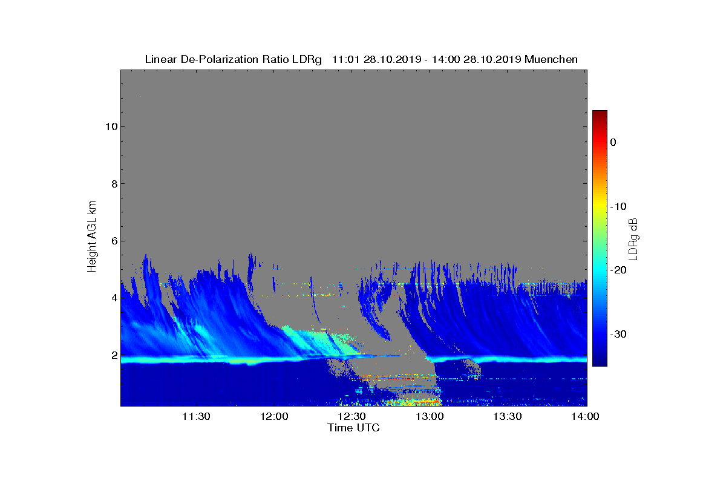The height and width of the screenshot is (484, 726).
Task: Click the 'LDRg dB' colorbar label
Action: coord(633,238)
